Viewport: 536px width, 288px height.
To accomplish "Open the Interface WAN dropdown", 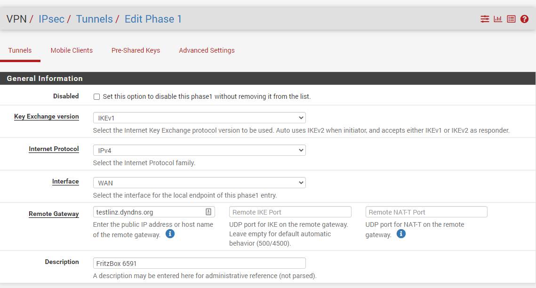I will pos(199,183).
